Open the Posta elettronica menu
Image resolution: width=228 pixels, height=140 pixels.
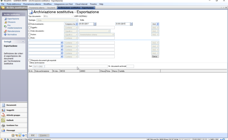click(x=14, y=4)
